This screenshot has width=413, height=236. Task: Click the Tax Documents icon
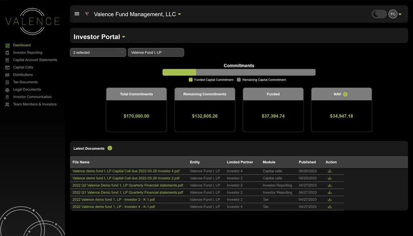point(7,82)
